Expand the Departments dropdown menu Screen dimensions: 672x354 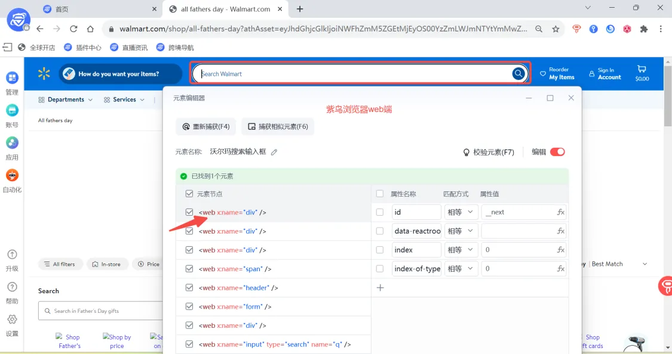65,100
